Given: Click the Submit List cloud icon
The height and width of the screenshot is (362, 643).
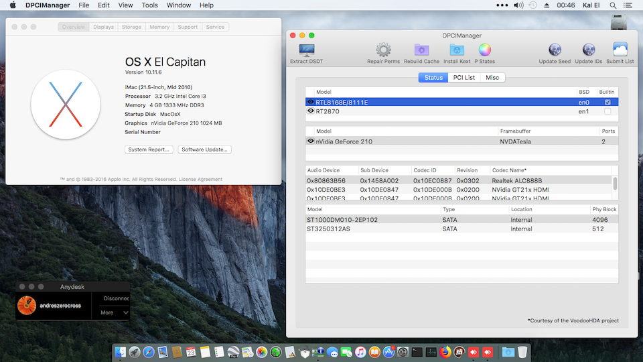Looking at the screenshot, I should point(620,50).
